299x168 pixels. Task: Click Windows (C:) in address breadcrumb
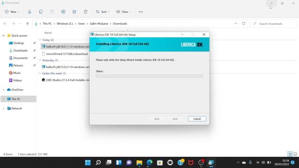(x=65, y=24)
